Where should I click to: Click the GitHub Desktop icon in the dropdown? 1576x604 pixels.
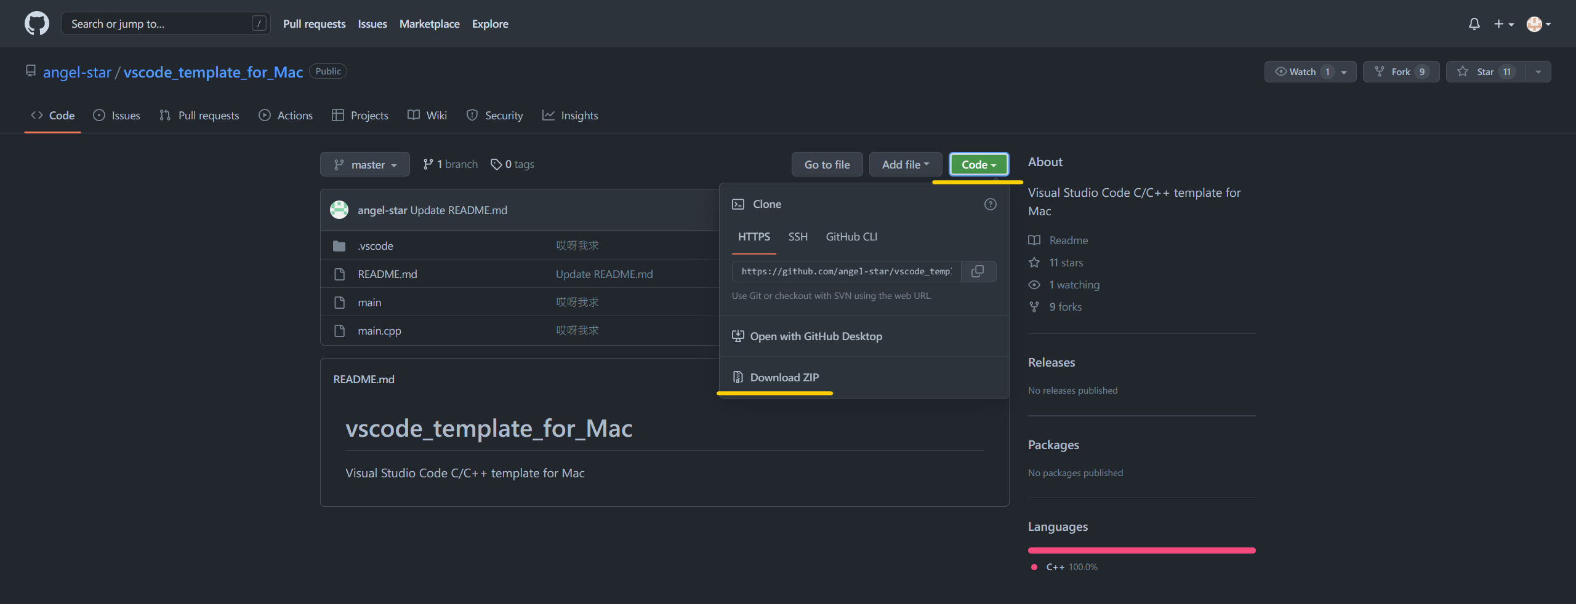pos(737,336)
